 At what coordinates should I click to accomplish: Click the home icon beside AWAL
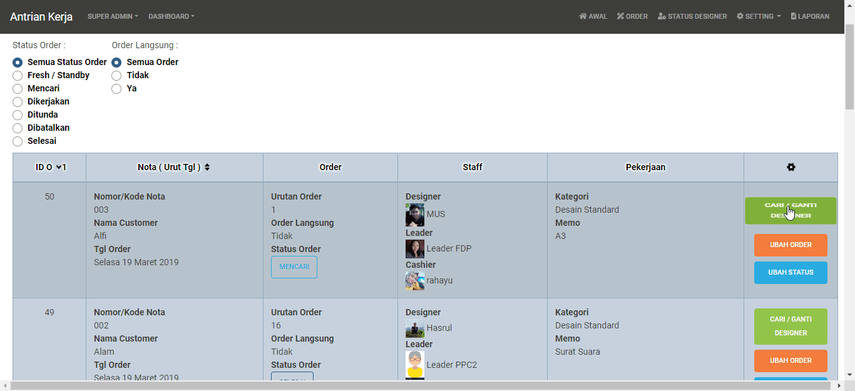pos(583,16)
